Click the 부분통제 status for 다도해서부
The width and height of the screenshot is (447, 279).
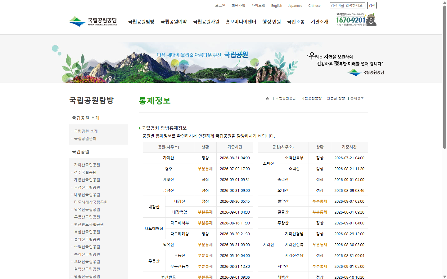(205, 223)
